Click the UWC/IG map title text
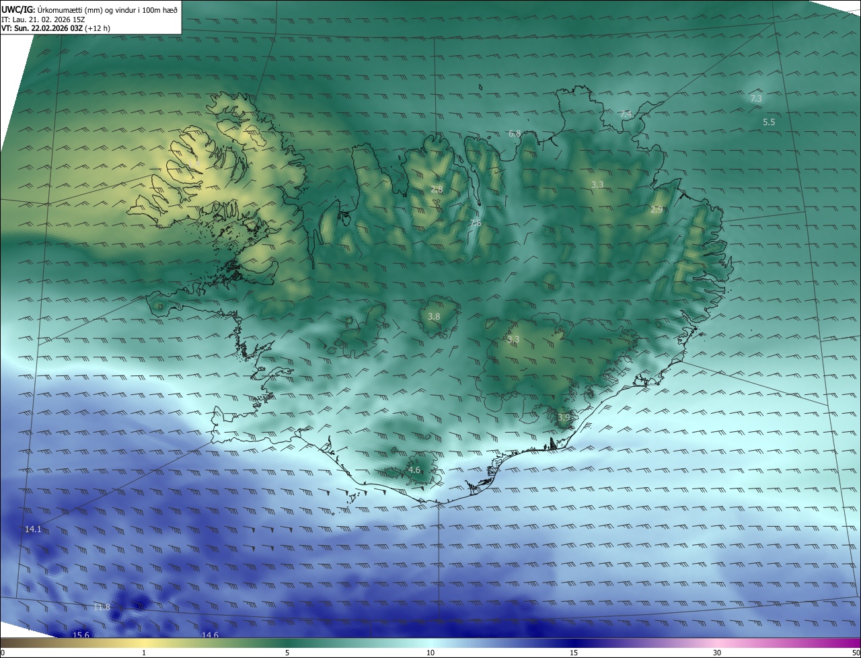 click(x=90, y=9)
